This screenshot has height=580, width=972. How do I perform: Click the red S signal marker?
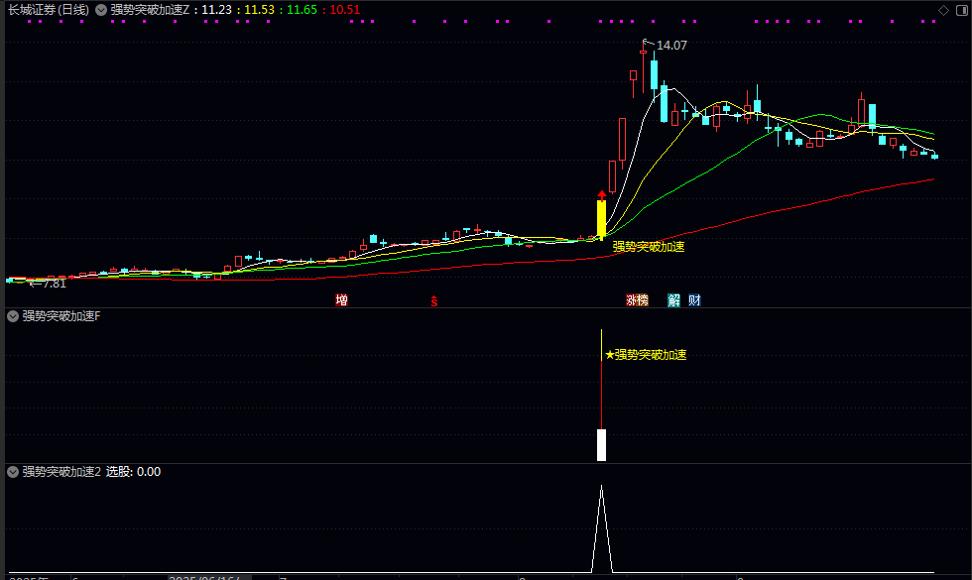pos(434,301)
